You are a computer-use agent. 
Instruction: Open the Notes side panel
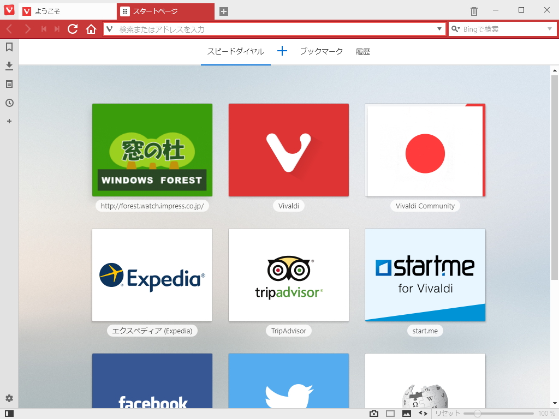pyautogui.click(x=9, y=84)
